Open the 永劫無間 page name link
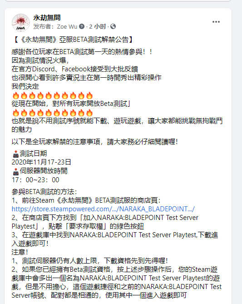This screenshot has width=242, height=304. coord(47,18)
